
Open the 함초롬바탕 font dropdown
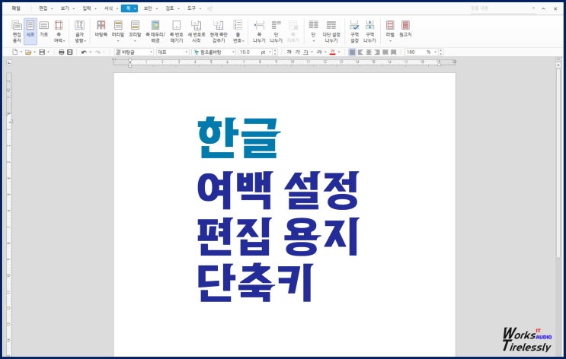[x=233, y=52]
